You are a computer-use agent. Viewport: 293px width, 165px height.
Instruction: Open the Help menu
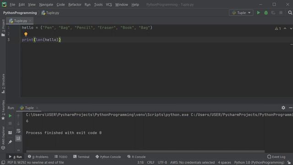pos(135,5)
